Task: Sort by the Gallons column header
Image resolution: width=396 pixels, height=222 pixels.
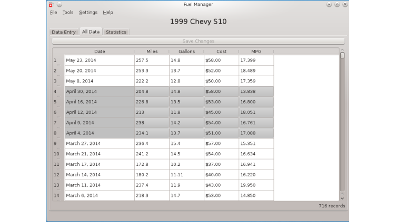Action: pyautogui.click(x=186, y=51)
